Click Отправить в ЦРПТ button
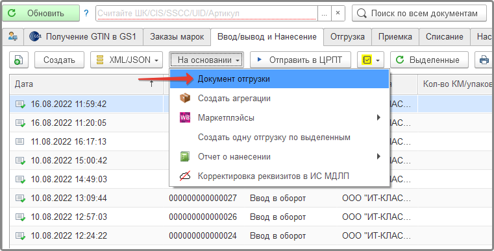This screenshot has width=494, height=251. (x=301, y=60)
